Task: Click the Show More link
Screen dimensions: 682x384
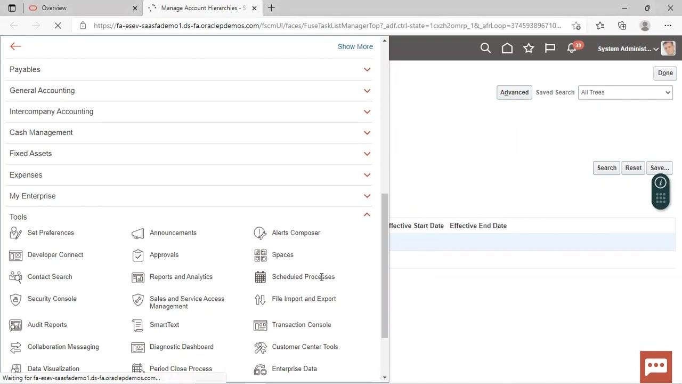Action: [355, 47]
